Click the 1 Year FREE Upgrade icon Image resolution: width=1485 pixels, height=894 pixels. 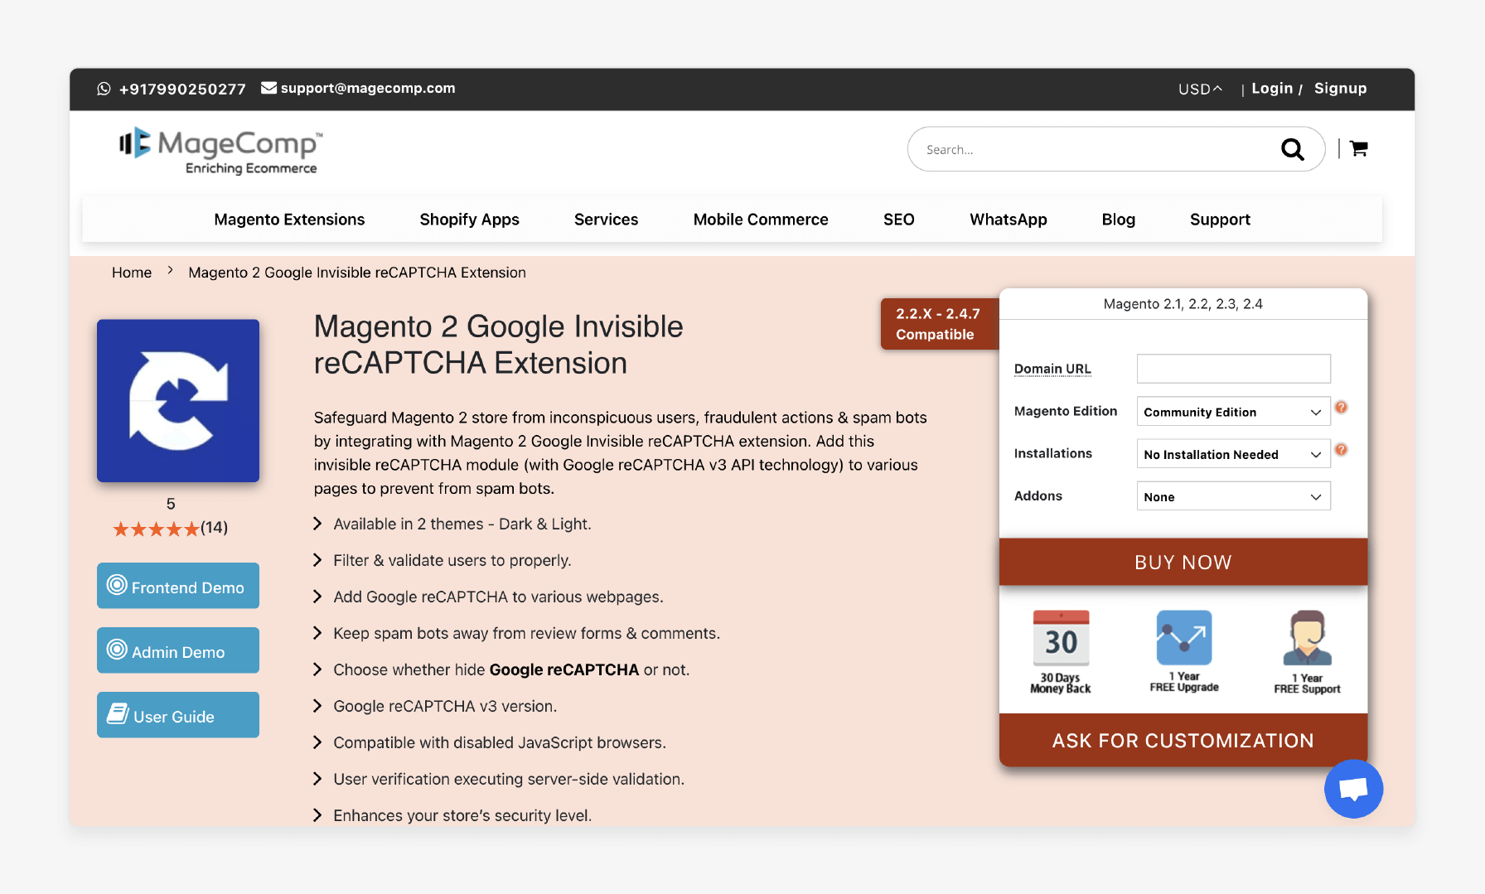tap(1184, 637)
